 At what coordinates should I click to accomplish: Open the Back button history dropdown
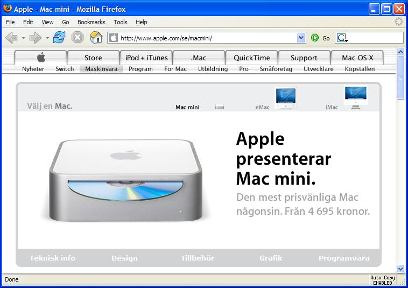(x=23, y=38)
